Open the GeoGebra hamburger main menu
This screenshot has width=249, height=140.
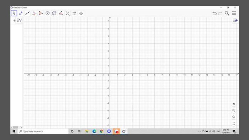coord(234,13)
